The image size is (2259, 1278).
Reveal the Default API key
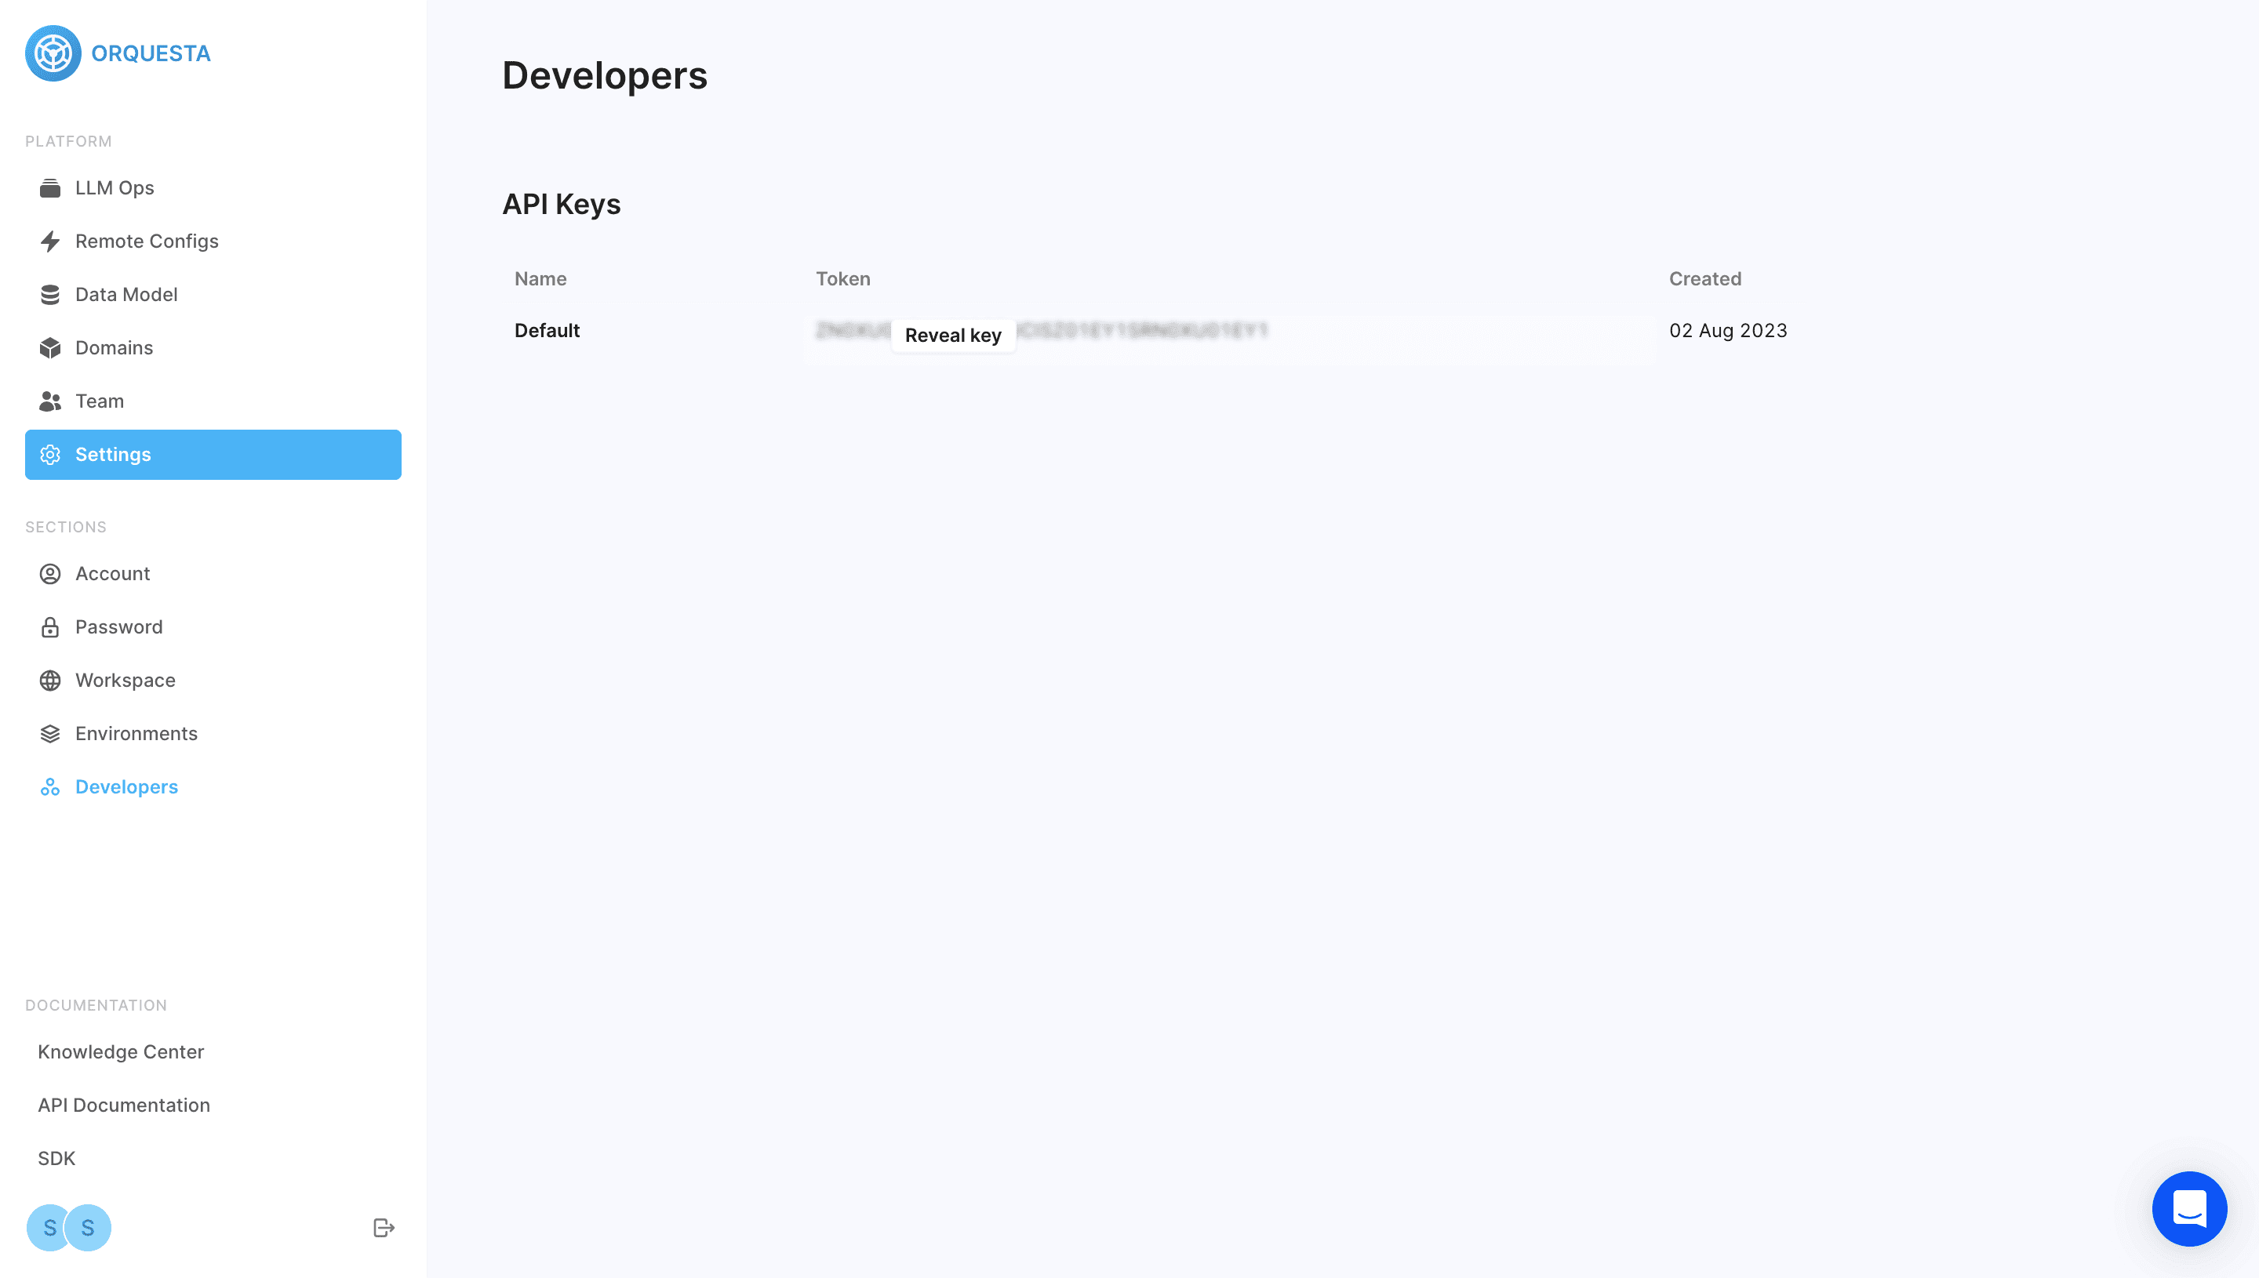pos(952,336)
